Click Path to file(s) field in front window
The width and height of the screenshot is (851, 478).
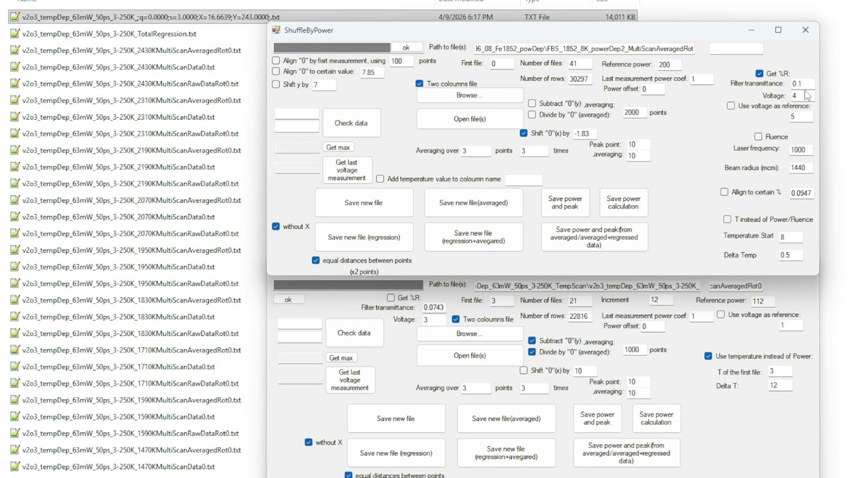pos(586,48)
